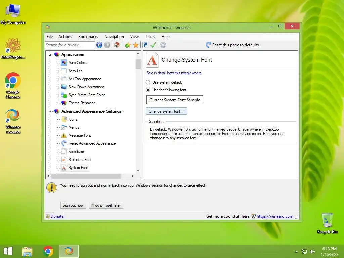
Task: Open the Tools menu
Action: coord(150,37)
